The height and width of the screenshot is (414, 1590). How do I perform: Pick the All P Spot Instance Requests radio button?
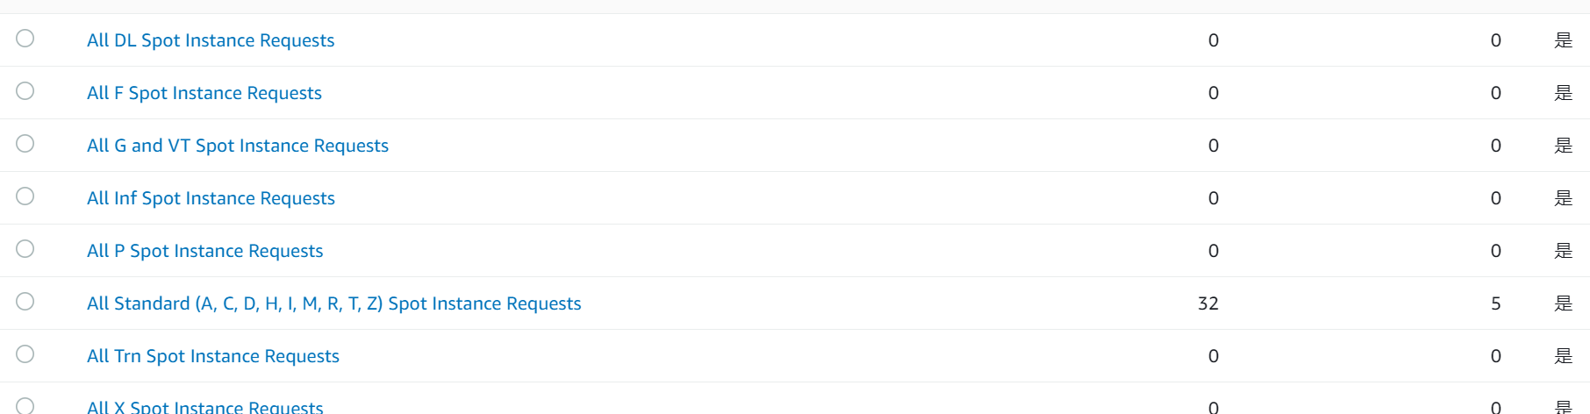25,249
